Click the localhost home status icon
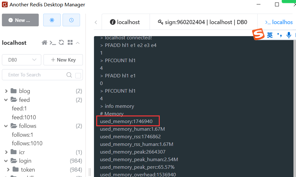The image size is (296, 177). pyautogui.click(x=44, y=43)
